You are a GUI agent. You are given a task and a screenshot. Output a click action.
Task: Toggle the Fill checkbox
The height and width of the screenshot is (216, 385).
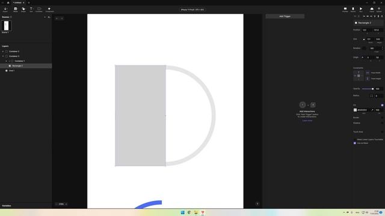[382, 105]
